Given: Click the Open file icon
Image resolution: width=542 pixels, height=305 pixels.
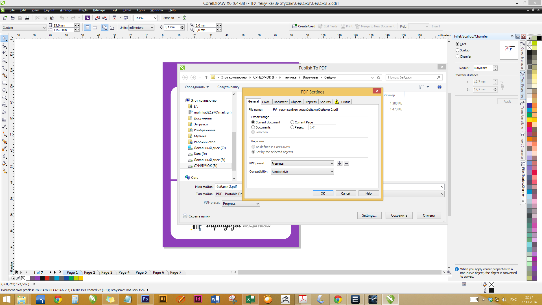Looking at the screenshot, I should (x=12, y=18).
